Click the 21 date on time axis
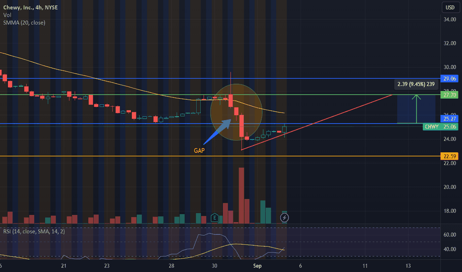 coord(63,266)
